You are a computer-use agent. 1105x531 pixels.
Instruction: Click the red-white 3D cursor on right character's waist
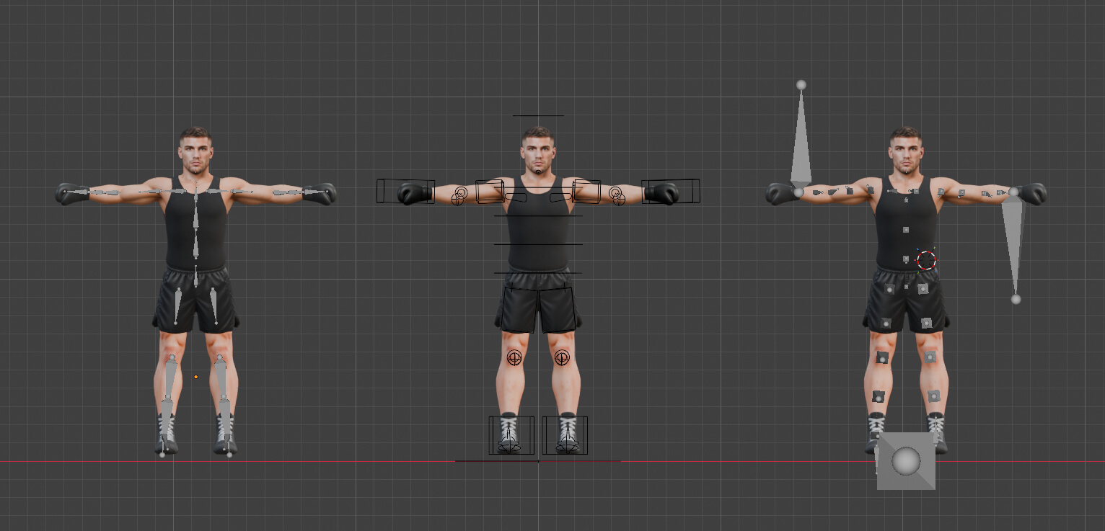[926, 259]
